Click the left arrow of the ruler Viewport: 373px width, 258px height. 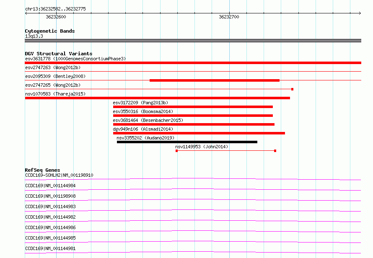(x=26, y=13)
